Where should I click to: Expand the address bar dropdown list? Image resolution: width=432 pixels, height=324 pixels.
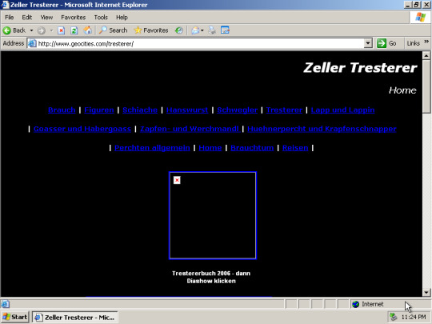coord(368,43)
